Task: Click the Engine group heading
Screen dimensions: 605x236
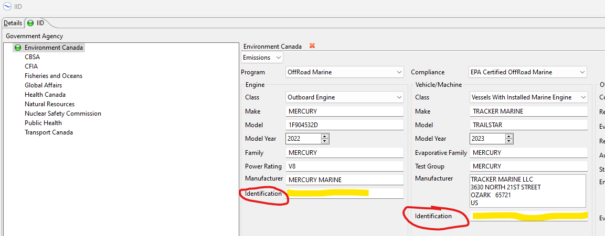Action: [x=254, y=85]
